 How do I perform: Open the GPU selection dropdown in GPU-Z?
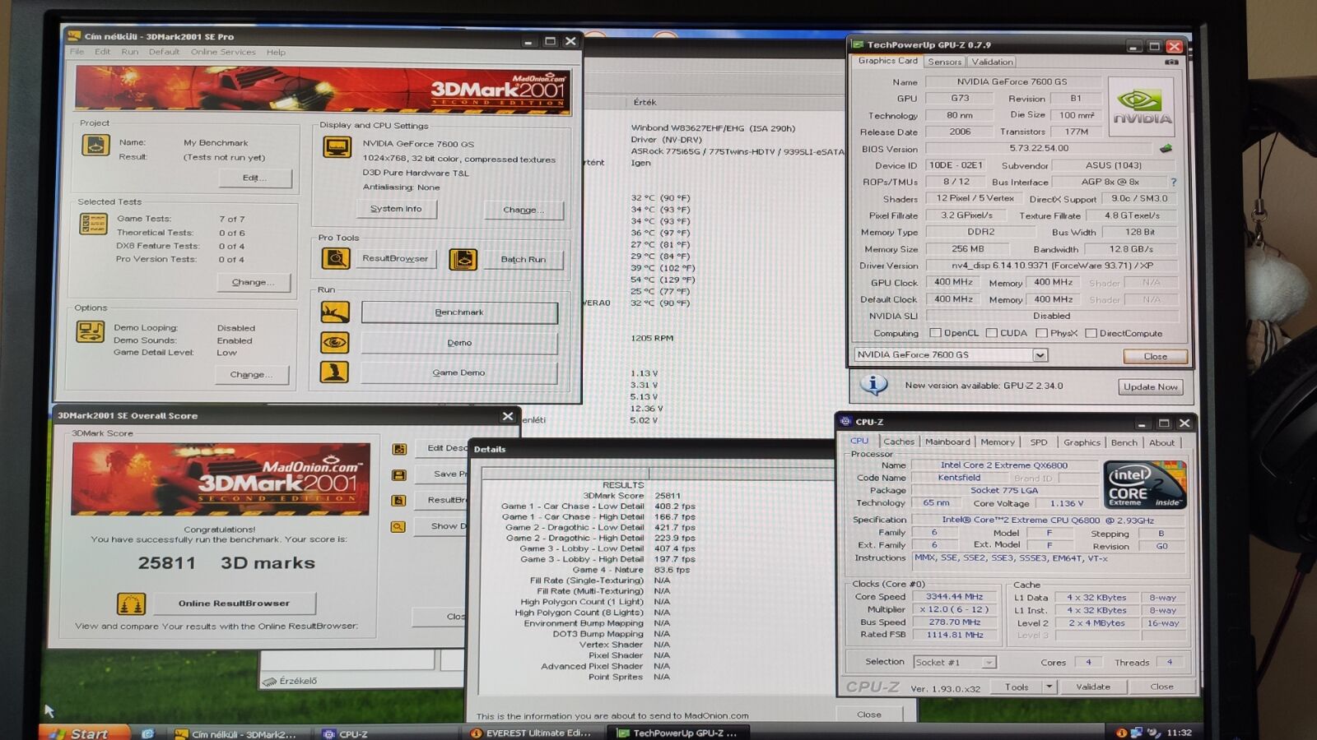coord(1040,355)
